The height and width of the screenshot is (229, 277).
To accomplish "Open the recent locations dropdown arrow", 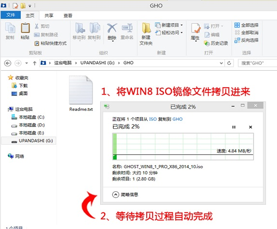I will 27,63.
